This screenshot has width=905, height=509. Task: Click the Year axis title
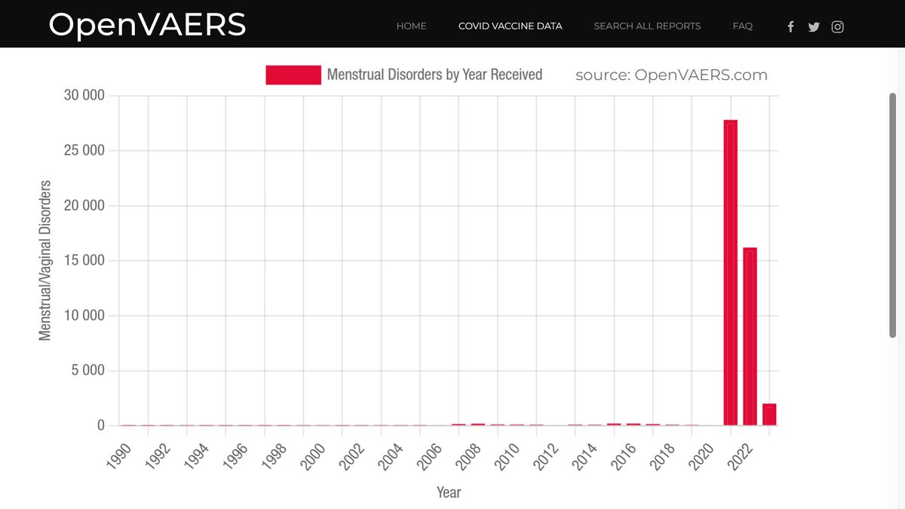tap(449, 492)
